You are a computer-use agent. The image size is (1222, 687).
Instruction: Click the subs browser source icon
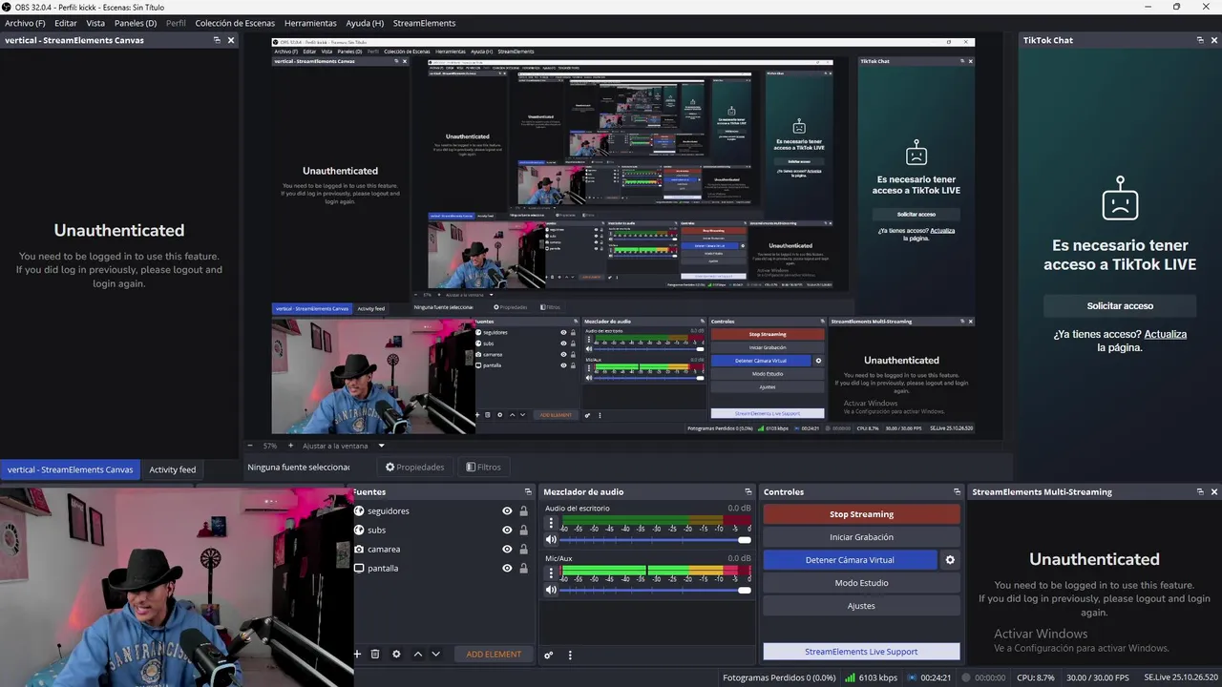pos(359,531)
